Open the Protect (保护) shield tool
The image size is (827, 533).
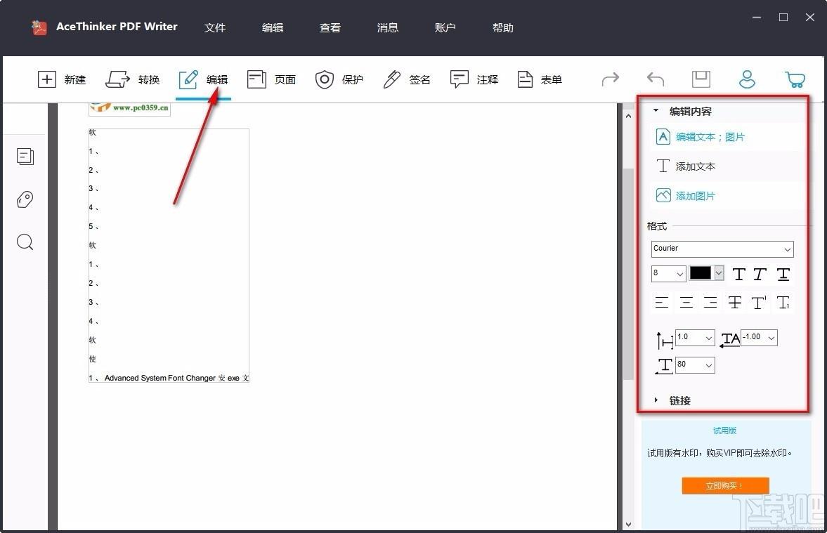[339, 79]
